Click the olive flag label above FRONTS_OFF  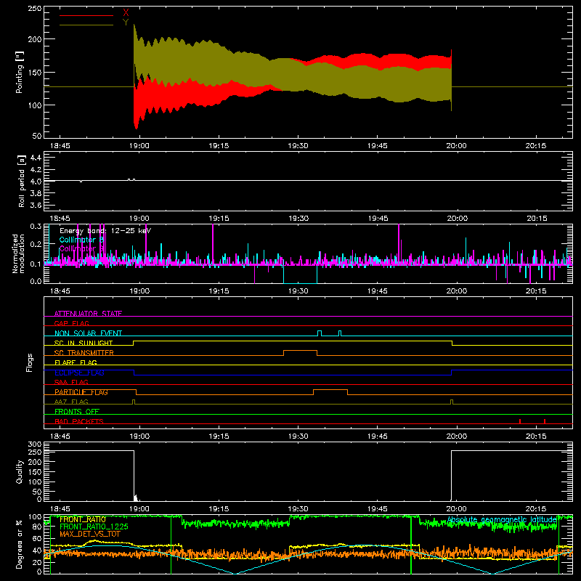pos(71,402)
